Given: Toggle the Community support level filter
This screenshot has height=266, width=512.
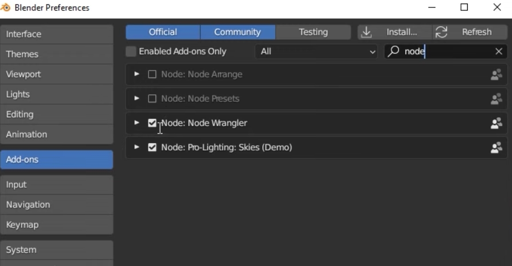Looking at the screenshot, I should [x=237, y=32].
